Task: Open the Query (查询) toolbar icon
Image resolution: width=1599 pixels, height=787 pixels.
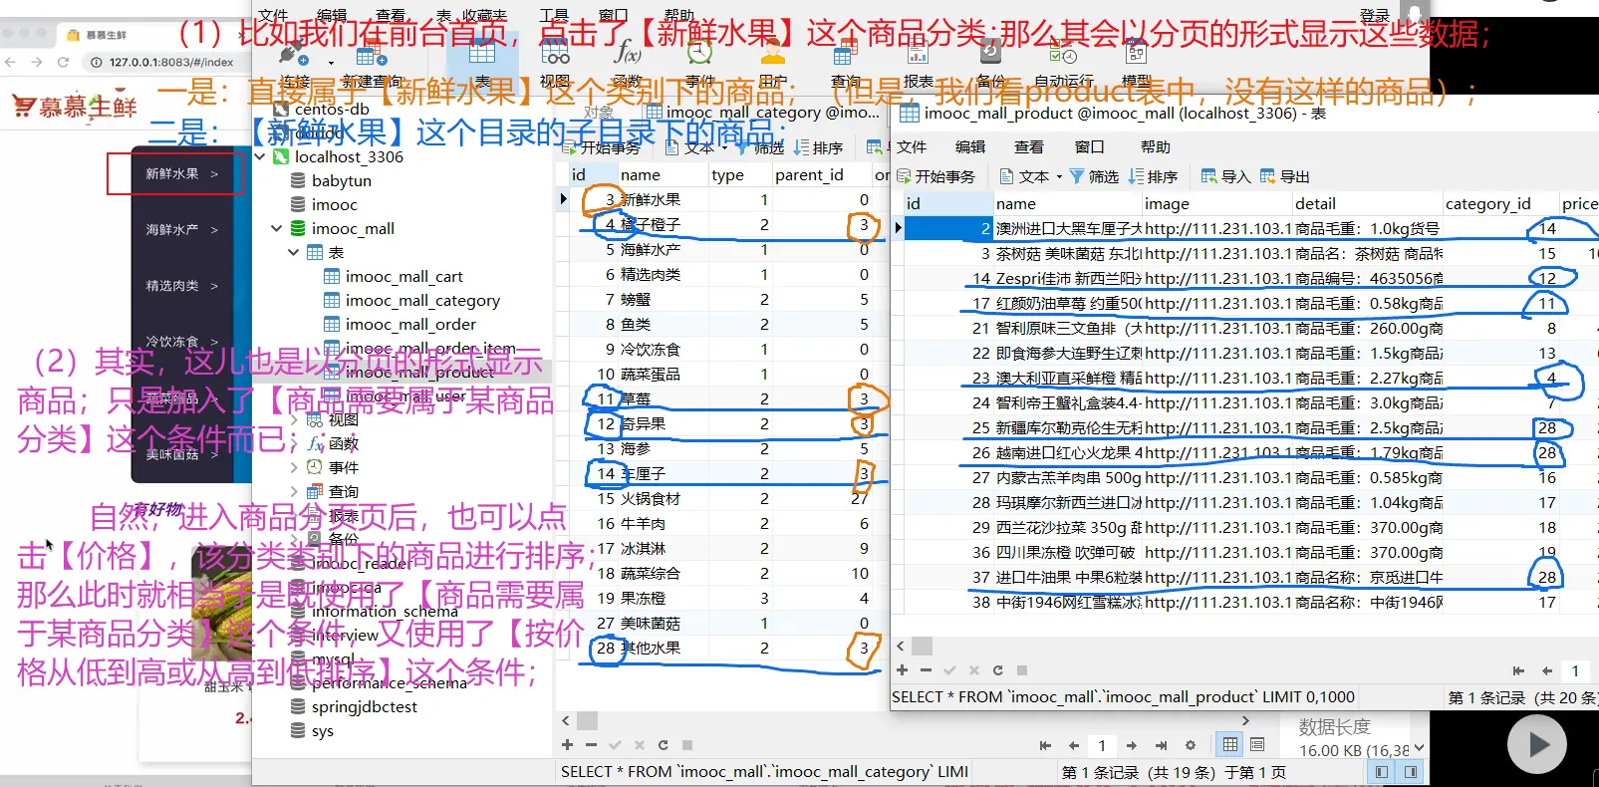Action: pos(845,52)
